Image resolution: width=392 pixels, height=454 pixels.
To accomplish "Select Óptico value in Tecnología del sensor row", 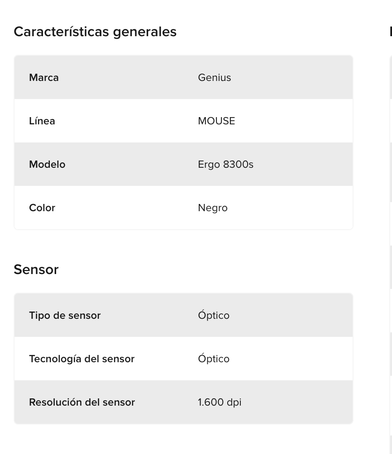I will click(x=214, y=359).
